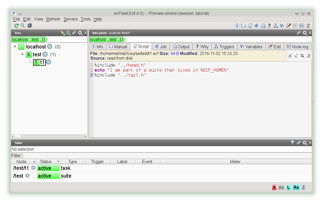The image size is (323, 203).
Task: Click the Z zombies icon in toolbar
Action: [x=308, y=26]
